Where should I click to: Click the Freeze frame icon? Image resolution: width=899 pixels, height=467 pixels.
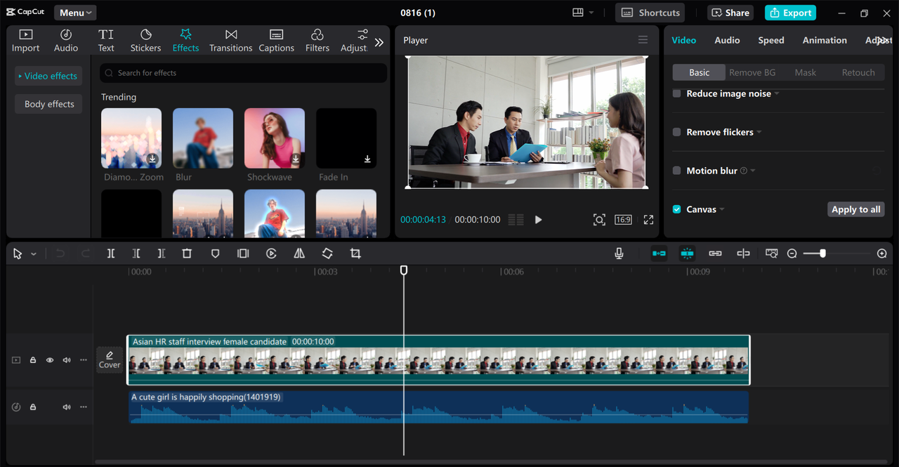pyautogui.click(x=243, y=254)
